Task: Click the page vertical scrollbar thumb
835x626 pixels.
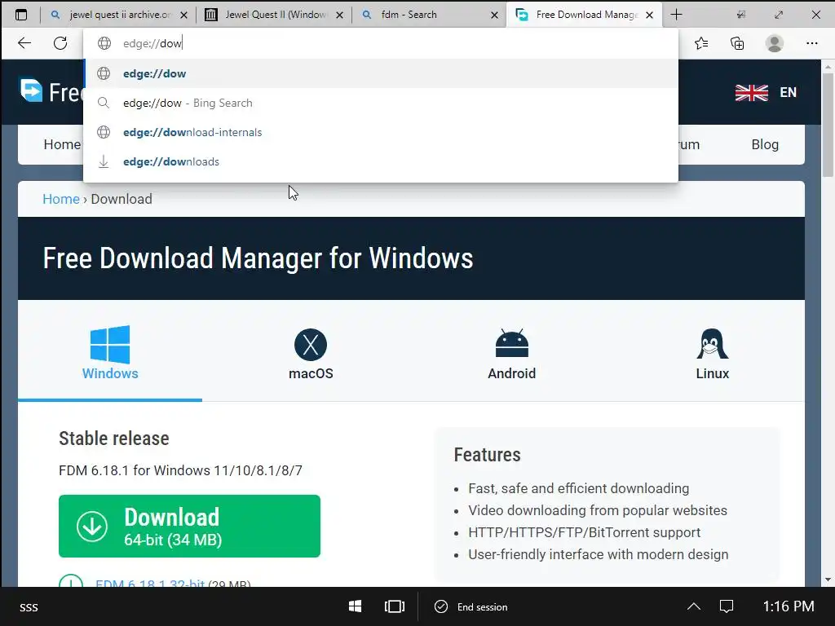Action: pyautogui.click(x=828, y=125)
